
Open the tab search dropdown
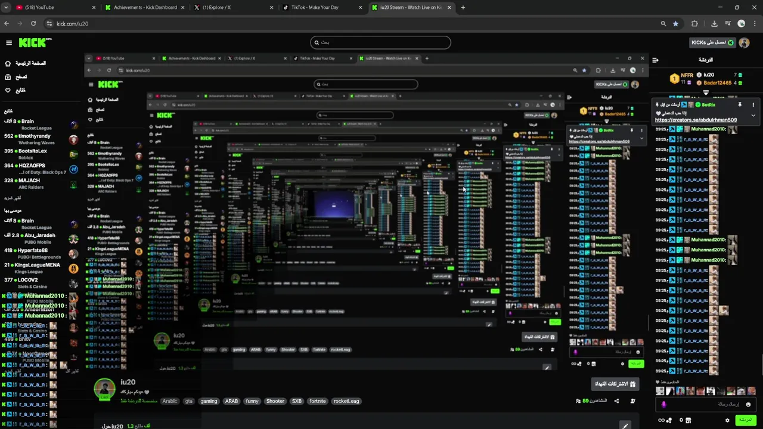(x=5, y=7)
